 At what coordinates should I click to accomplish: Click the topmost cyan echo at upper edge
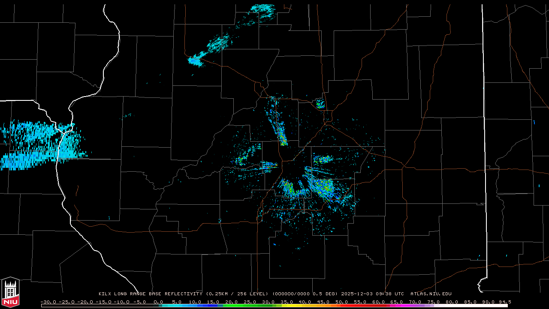tap(262, 9)
